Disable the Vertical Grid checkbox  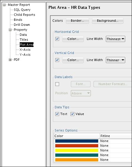click(x=57, y=60)
